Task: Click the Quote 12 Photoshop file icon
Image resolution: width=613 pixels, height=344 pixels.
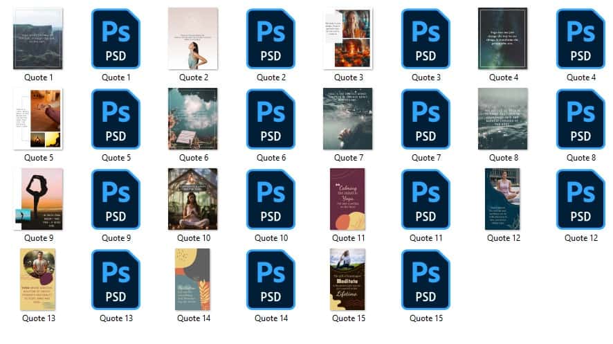Action: pos(580,199)
